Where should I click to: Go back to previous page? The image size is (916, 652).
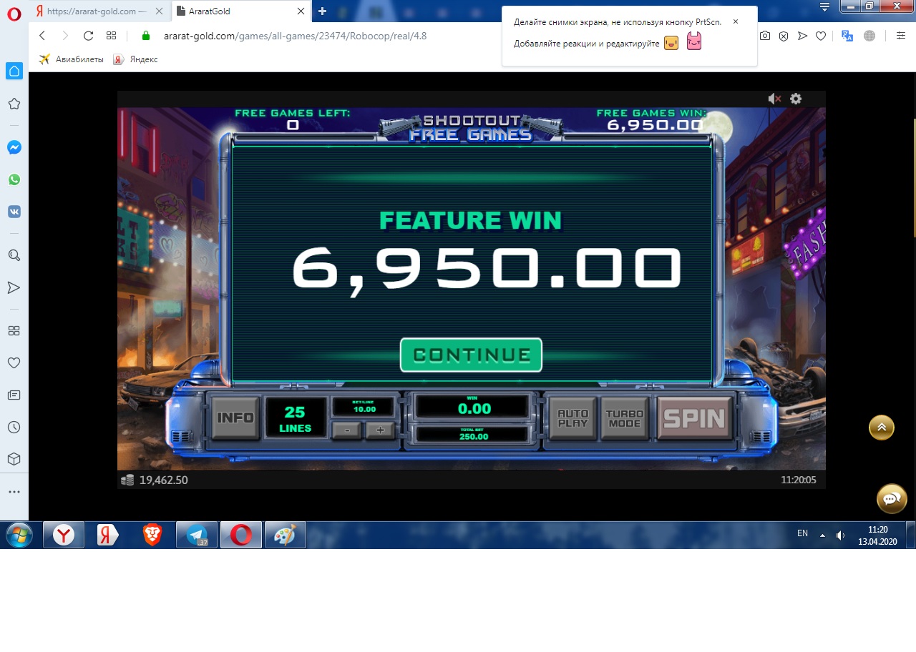tap(42, 36)
